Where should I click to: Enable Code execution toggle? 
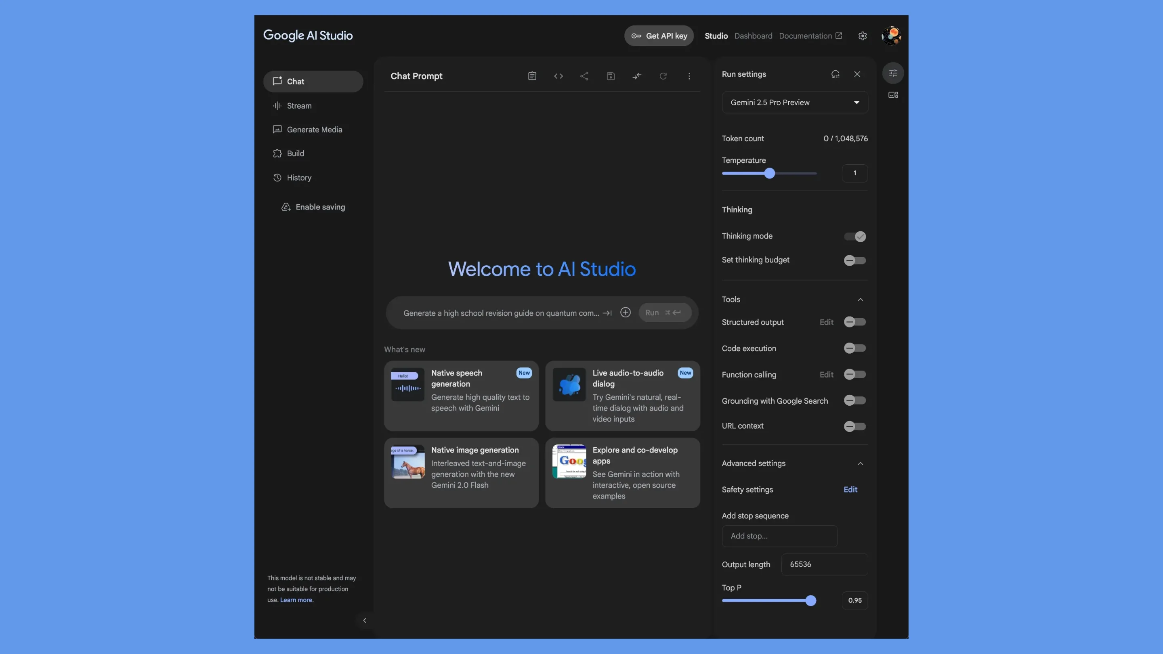pyautogui.click(x=854, y=348)
